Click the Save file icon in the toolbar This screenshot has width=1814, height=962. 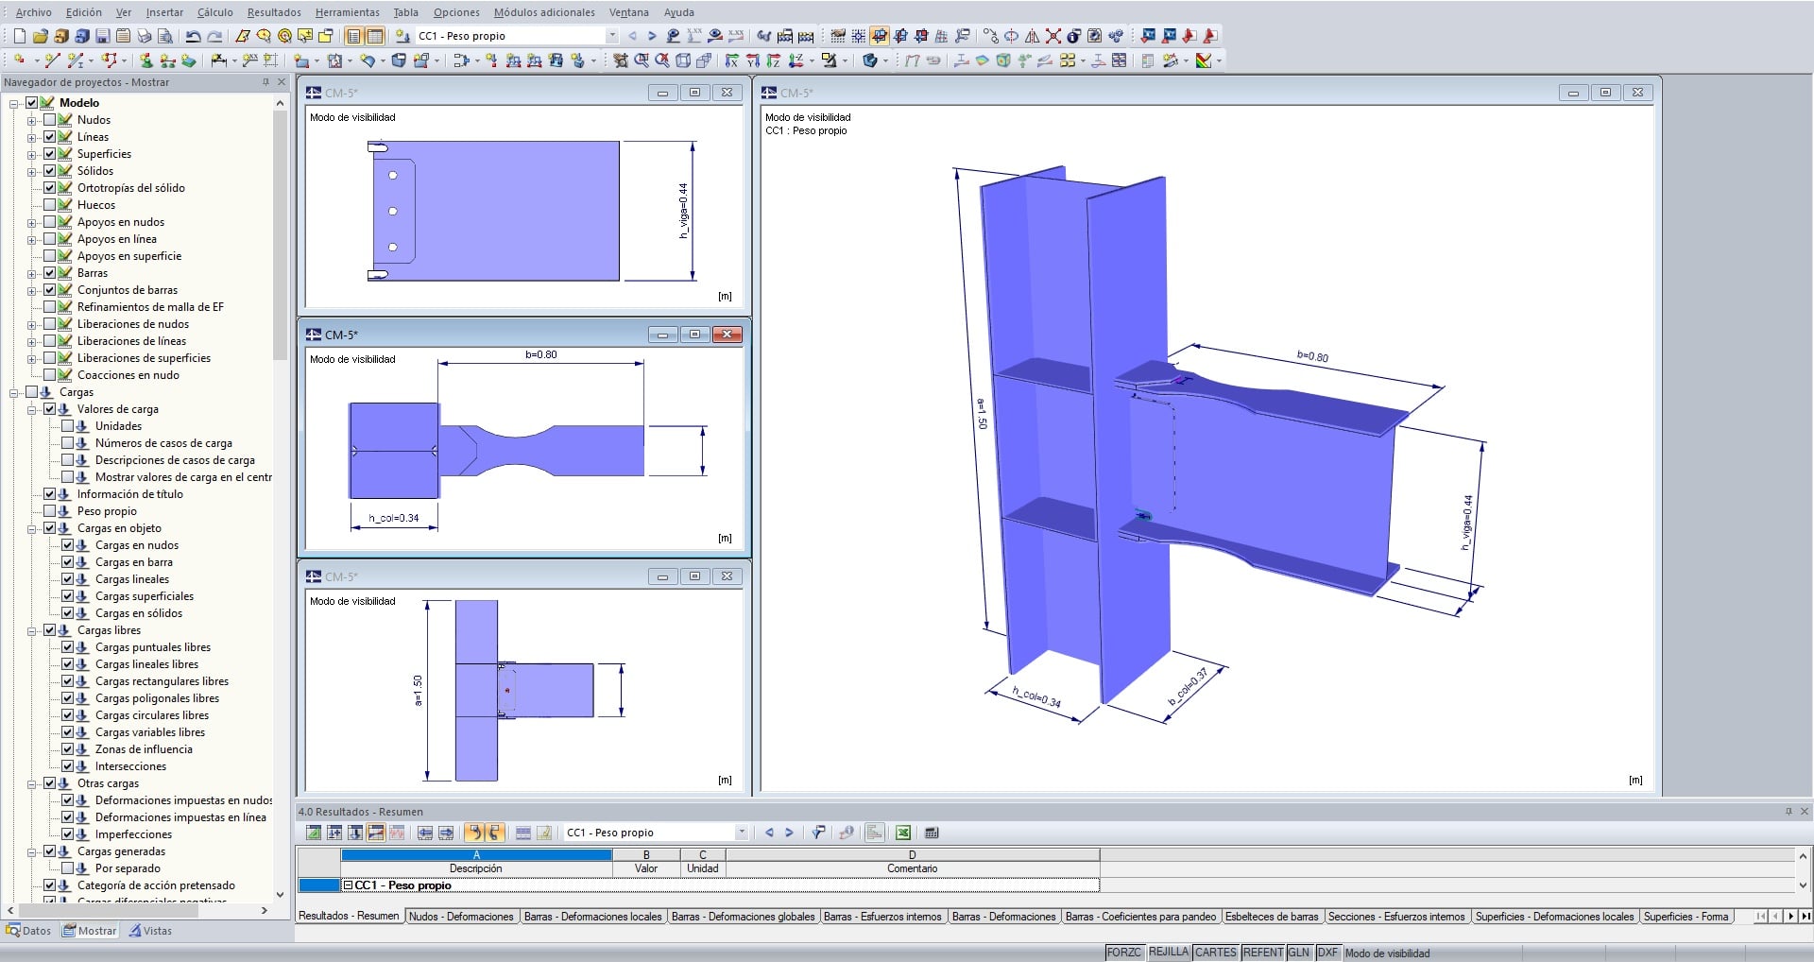click(102, 36)
